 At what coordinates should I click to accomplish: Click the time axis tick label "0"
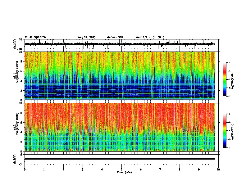[x=25, y=170]
